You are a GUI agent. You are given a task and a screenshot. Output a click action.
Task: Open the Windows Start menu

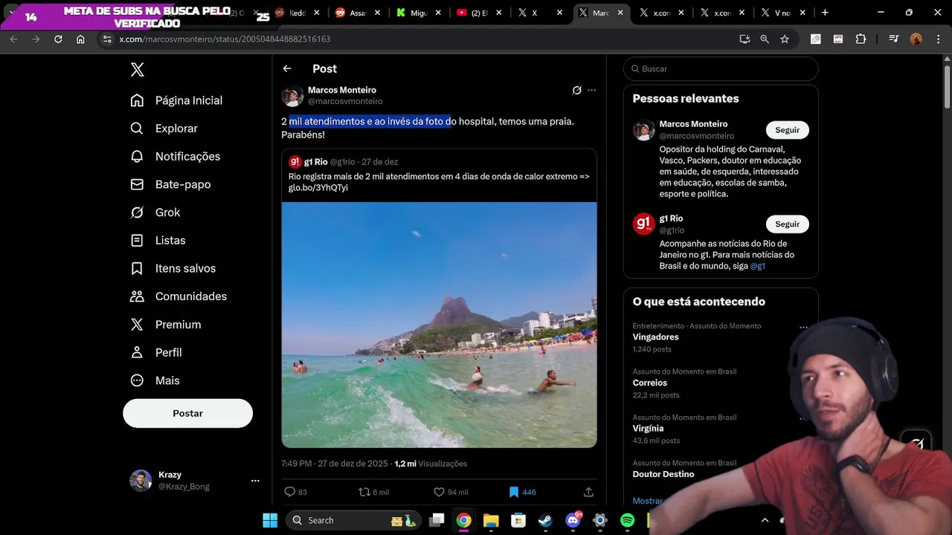point(270,520)
